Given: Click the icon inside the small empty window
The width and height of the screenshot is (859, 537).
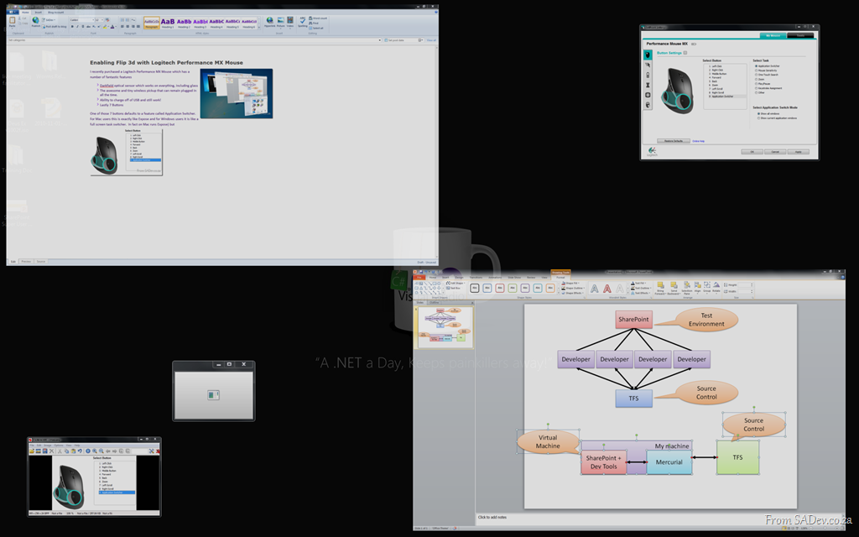Looking at the screenshot, I should tap(214, 394).
